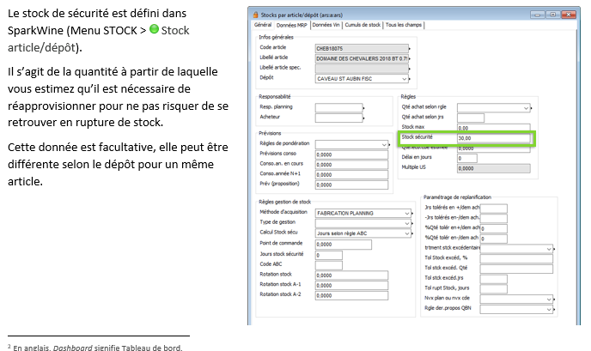
Task: Click the green circle icon before Stock article/dépôt
Action: 154,30
